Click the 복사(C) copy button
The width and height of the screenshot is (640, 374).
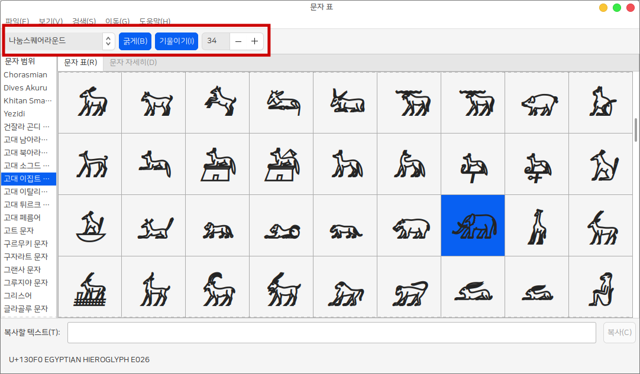tap(619, 333)
